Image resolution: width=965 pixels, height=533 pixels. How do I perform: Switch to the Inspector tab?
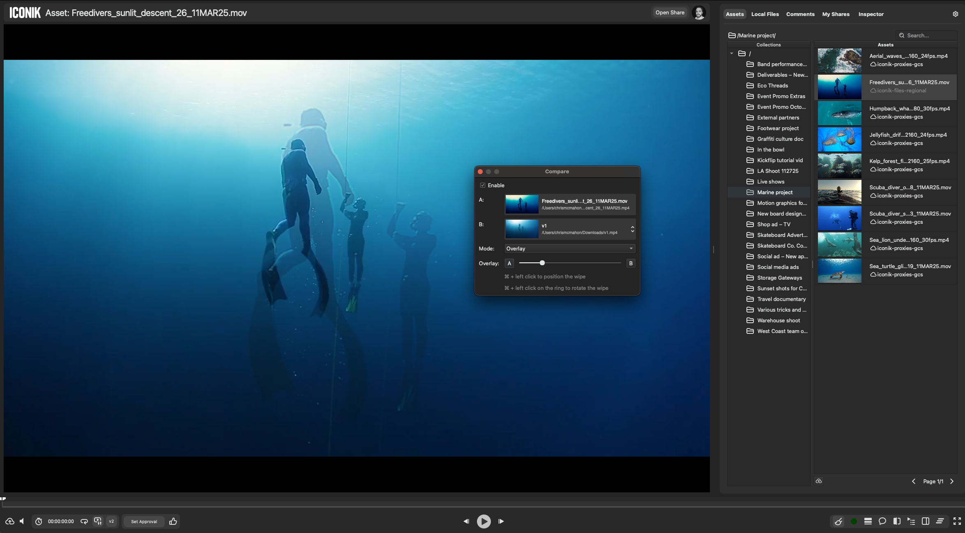[871, 14]
